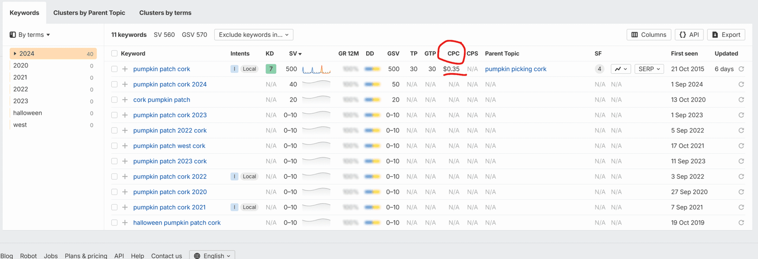The image size is (758, 259).
Task: Select the halloween term in the sidebar
Action: [27, 113]
